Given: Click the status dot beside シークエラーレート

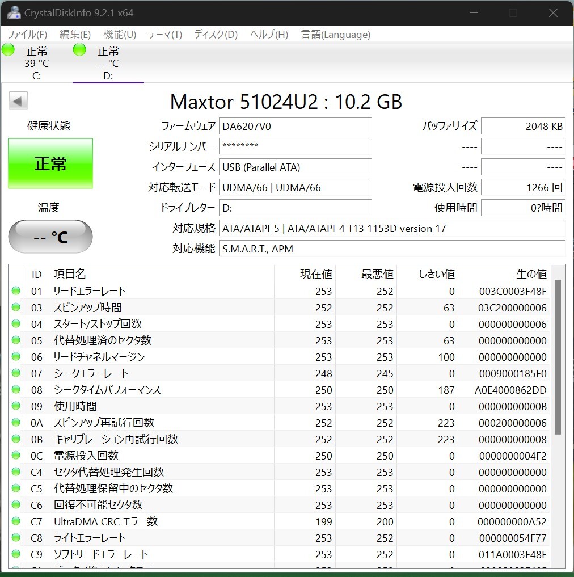Looking at the screenshot, I should (x=17, y=373).
